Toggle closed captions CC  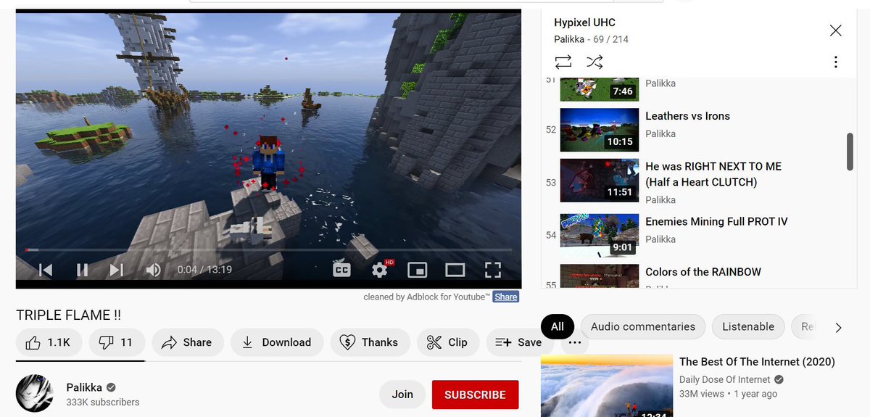click(341, 270)
